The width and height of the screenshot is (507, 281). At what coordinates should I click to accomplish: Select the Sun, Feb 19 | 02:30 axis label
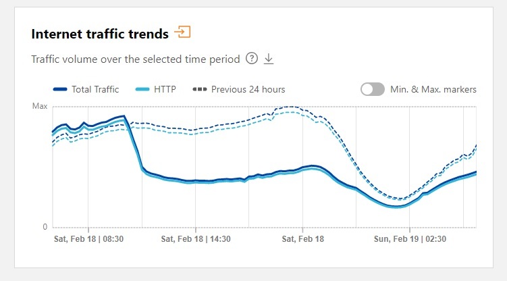[x=410, y=238]
